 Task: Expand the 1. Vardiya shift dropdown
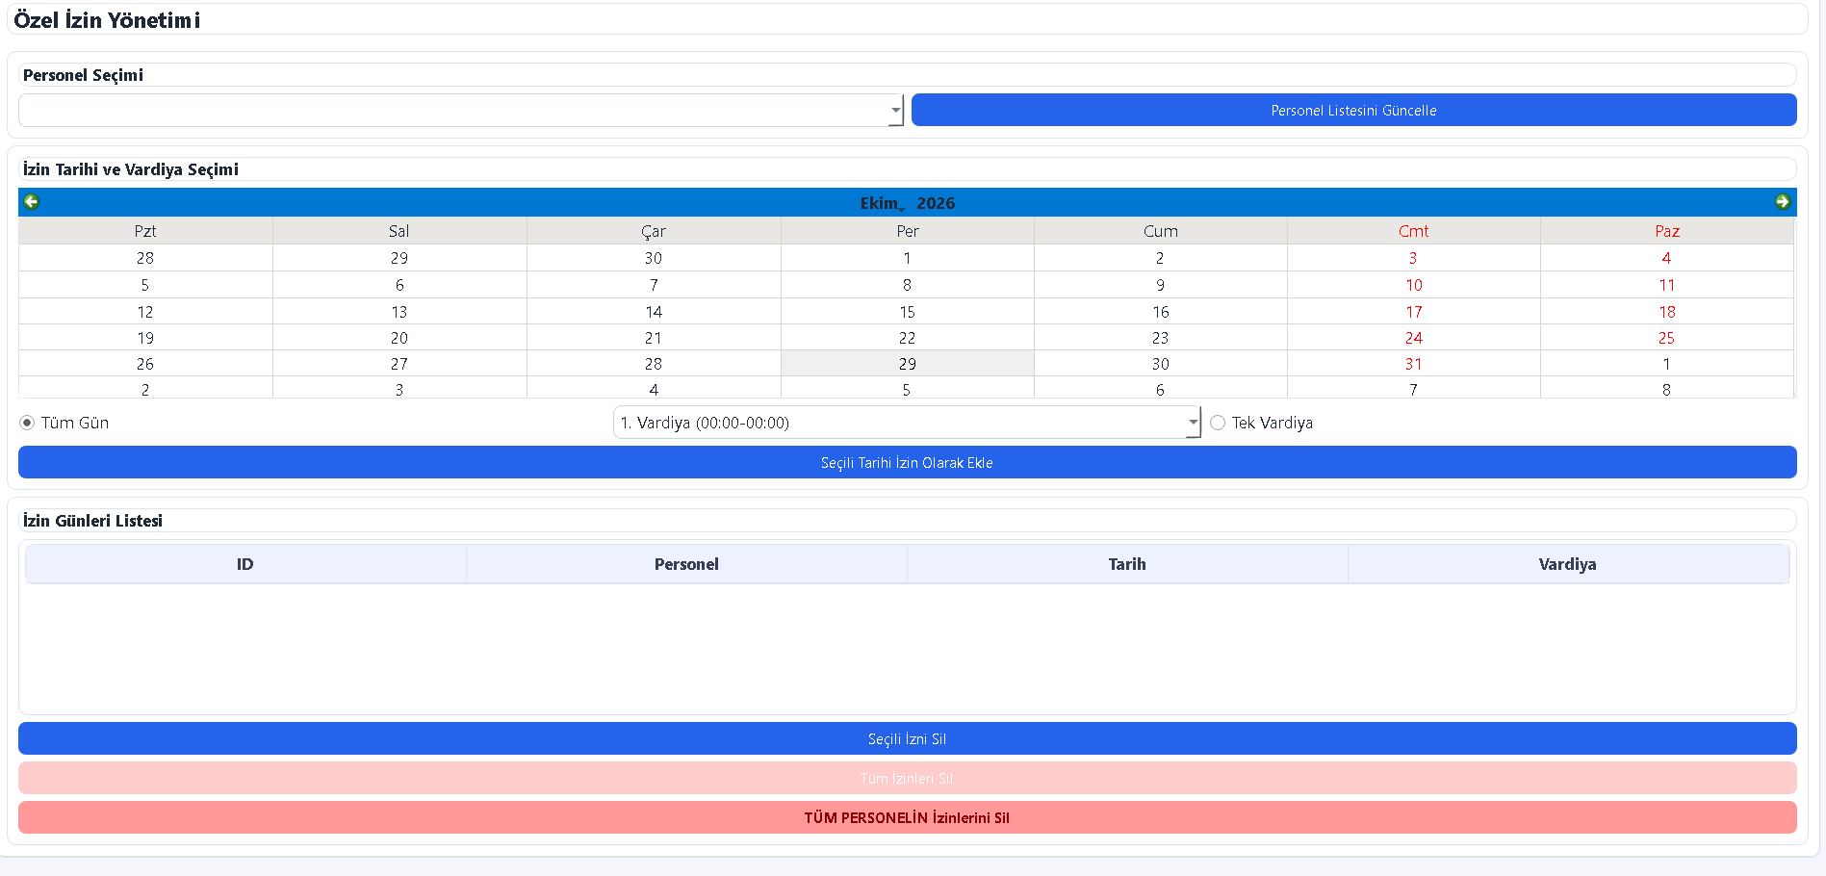tap(907, 423)
